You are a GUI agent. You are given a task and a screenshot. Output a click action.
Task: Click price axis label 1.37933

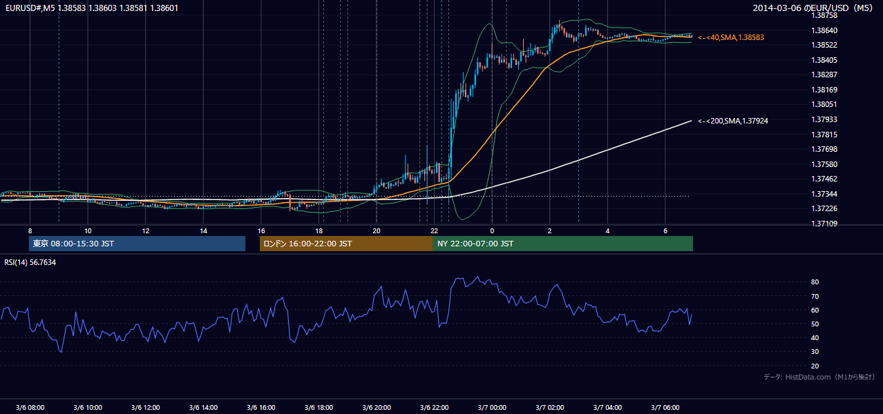(824, 119)
